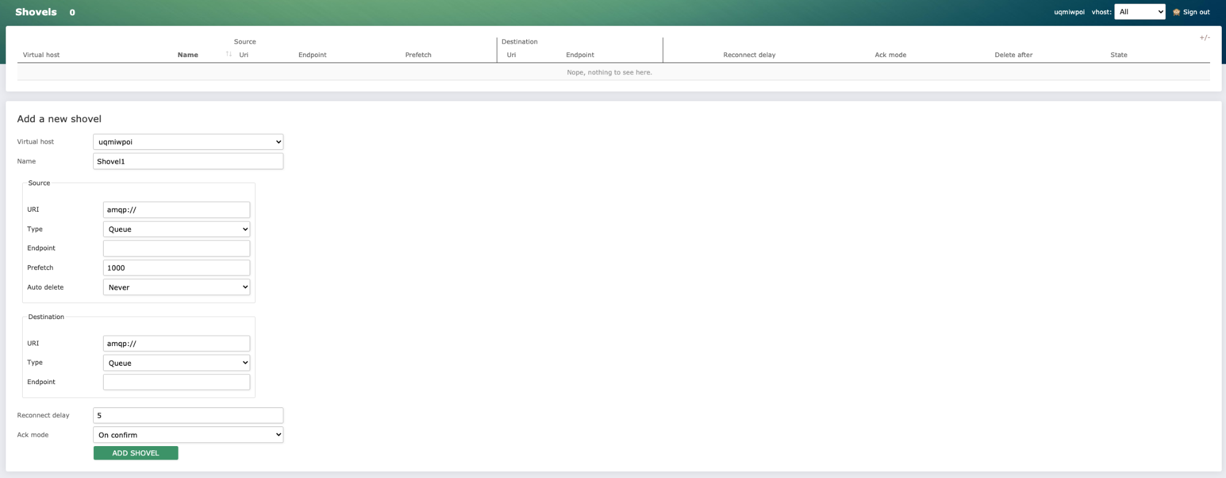
Task: Click the Reconnect delay input field
Action: click(188, 415)
